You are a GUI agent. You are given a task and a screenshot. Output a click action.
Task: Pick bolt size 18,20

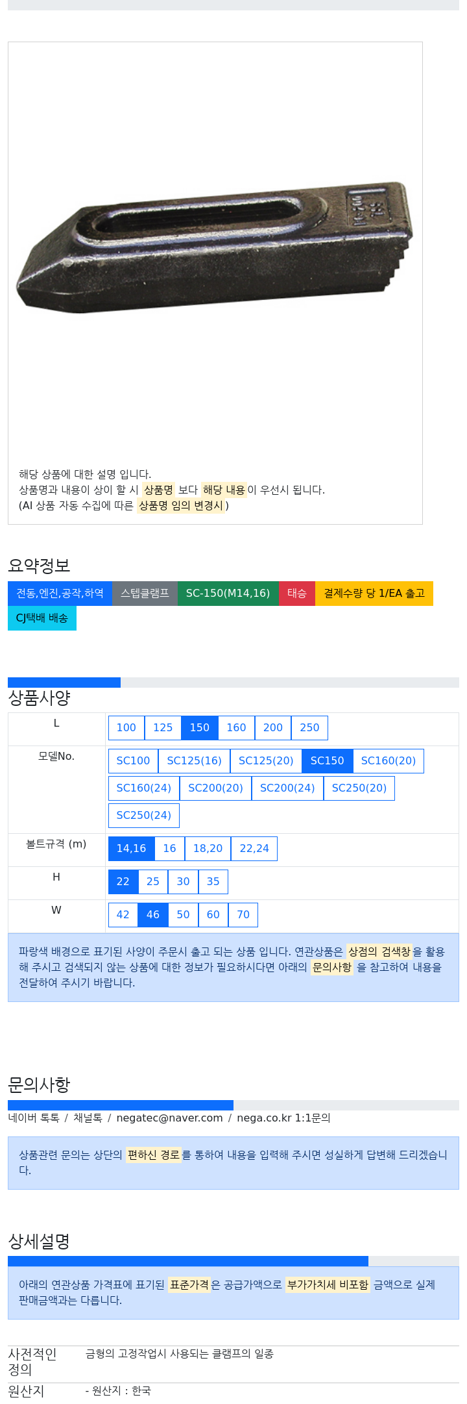208,848
